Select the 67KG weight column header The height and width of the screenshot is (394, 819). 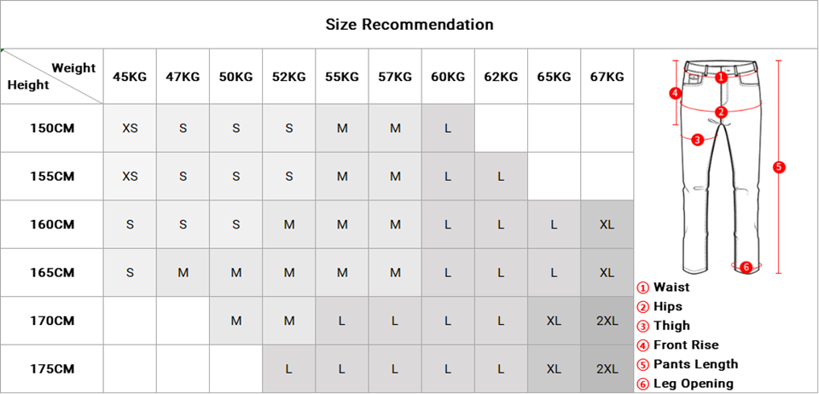tap(607, 77)
